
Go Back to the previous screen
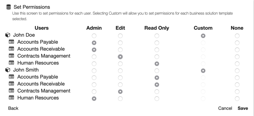tap(13, 108)
